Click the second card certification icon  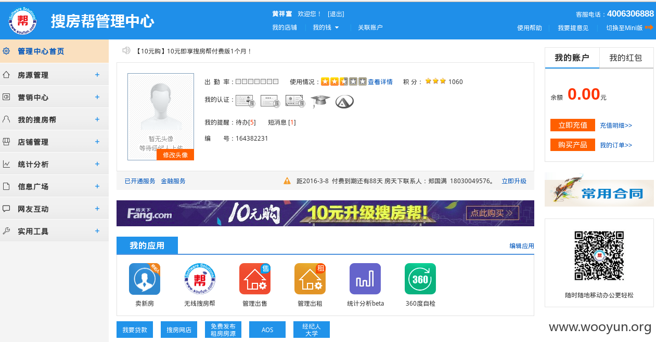(269, 101)
